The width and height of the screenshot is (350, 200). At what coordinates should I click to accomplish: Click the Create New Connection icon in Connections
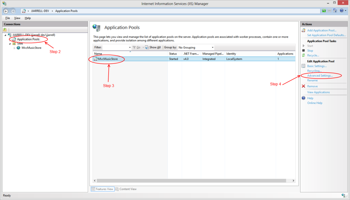tap(5, 29)
